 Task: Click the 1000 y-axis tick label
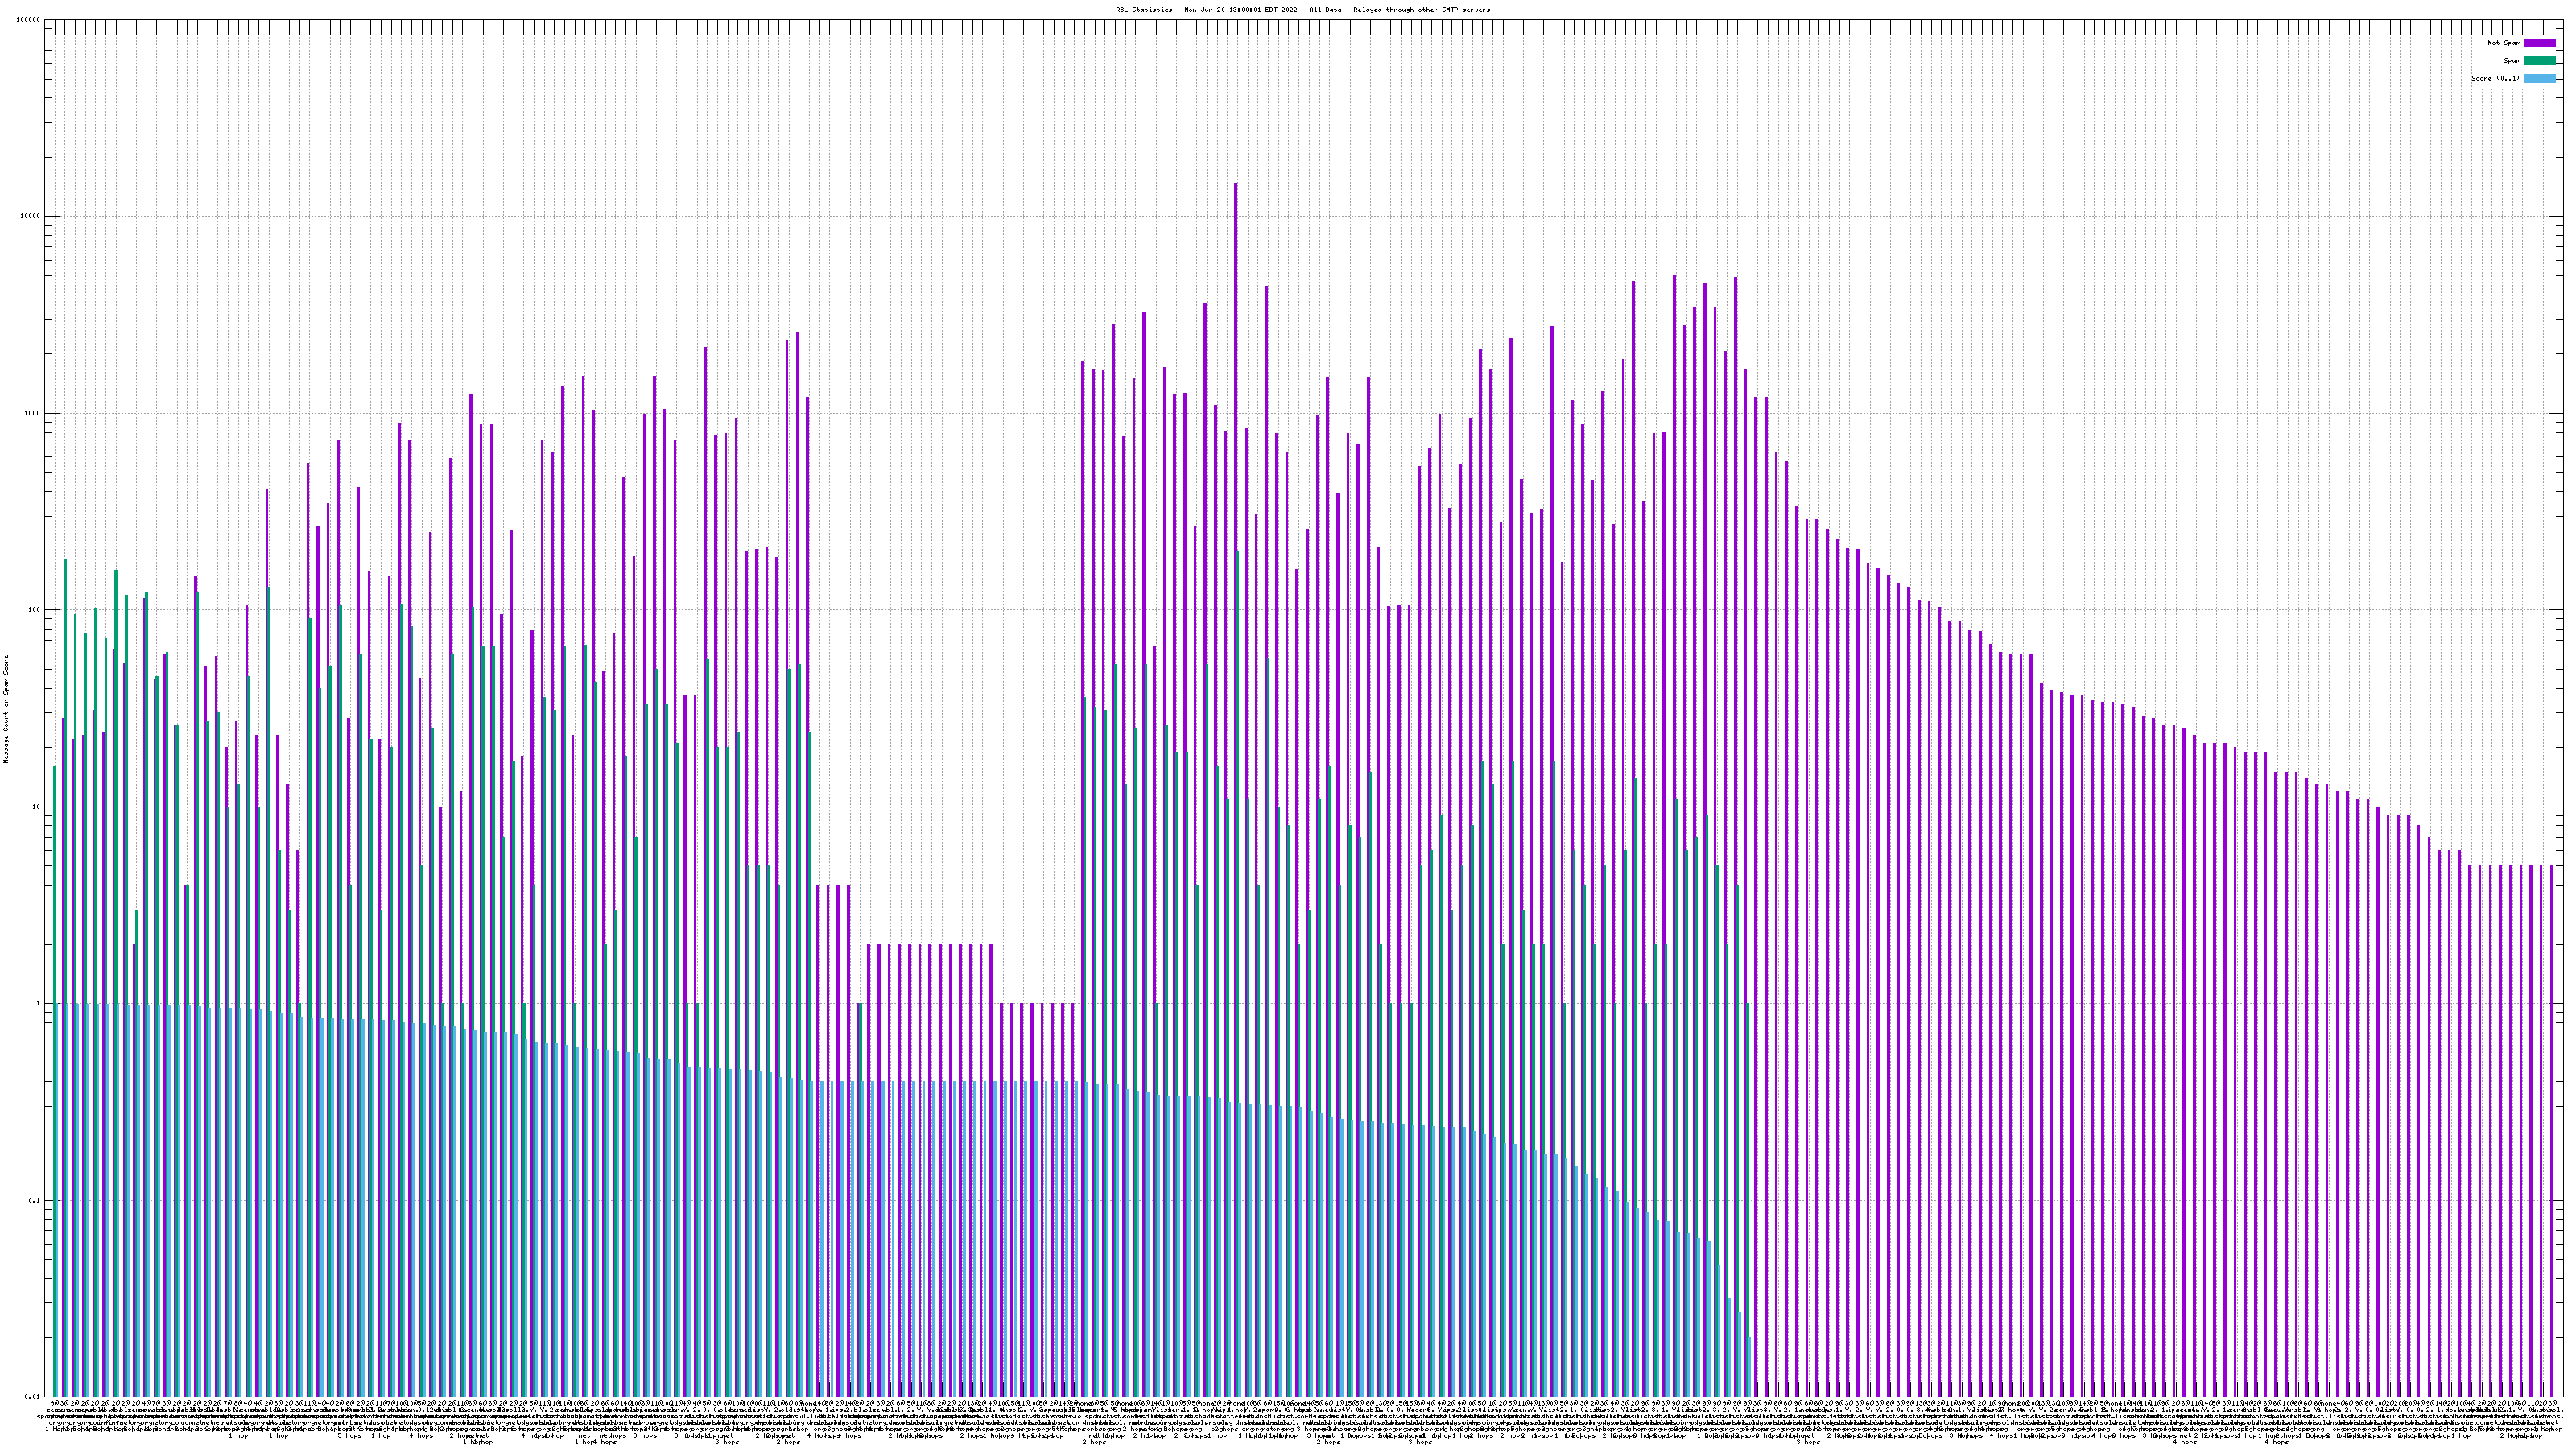(33, 414)
